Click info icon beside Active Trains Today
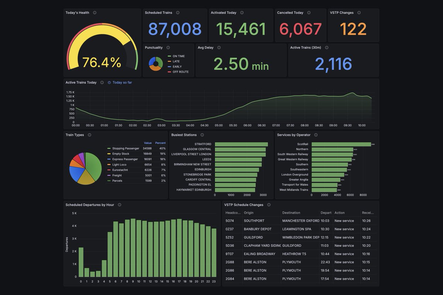Viewport: 443px width, 295px height. pos(102,83)
